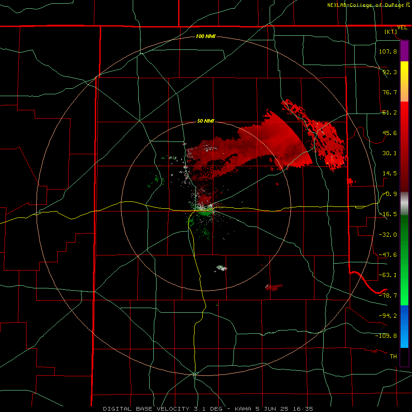
Task: Select the -78.7 scale value
Action: pyautogui.click(x=388, y=296)
